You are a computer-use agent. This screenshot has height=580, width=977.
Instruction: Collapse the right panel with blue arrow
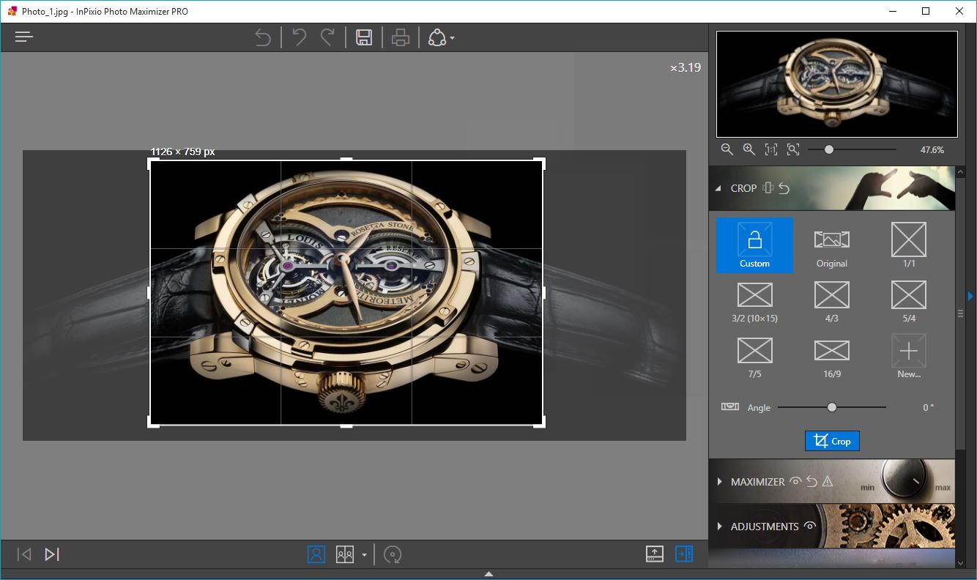coord(970,296)
